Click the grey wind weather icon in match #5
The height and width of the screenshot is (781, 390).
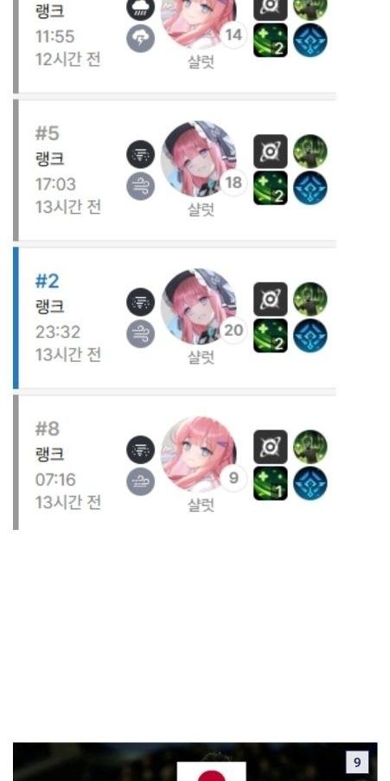[x=140, y=186]
